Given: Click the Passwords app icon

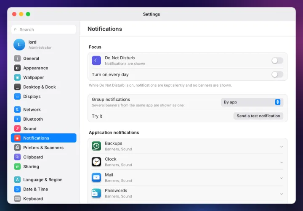Looking at the screenshot, I should click(96, 193).
